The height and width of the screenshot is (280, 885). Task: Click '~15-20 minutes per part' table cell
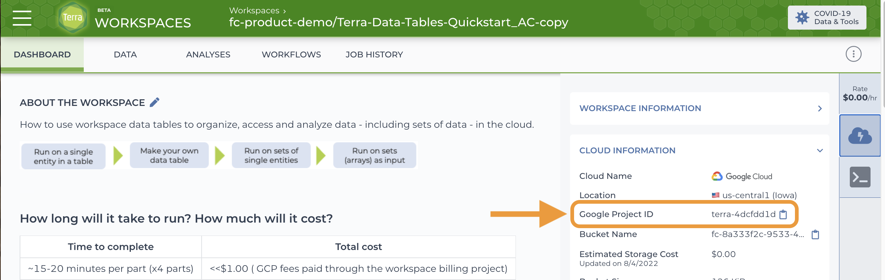point(111,269)
